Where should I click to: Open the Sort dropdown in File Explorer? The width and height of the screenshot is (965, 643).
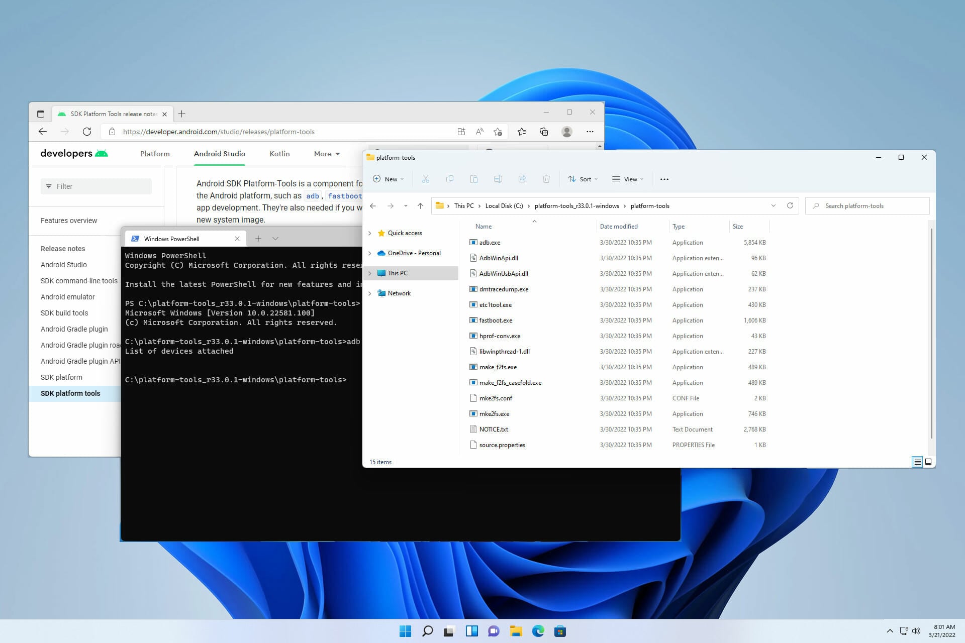583,179
